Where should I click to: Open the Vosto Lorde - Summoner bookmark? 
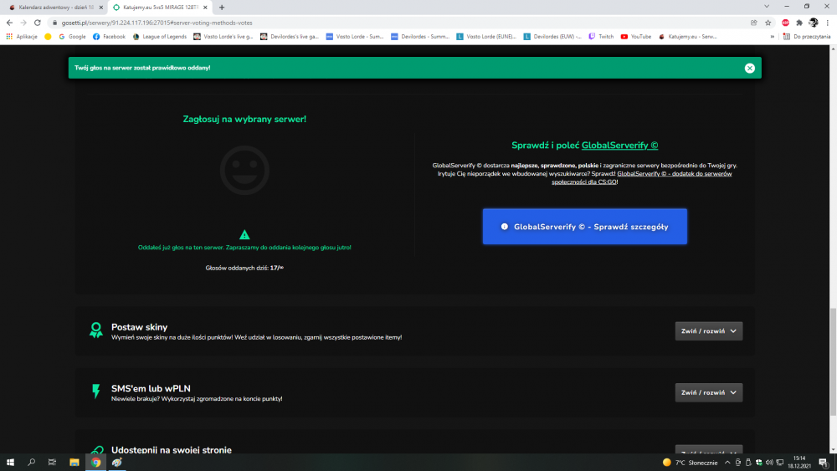(355, 37)
